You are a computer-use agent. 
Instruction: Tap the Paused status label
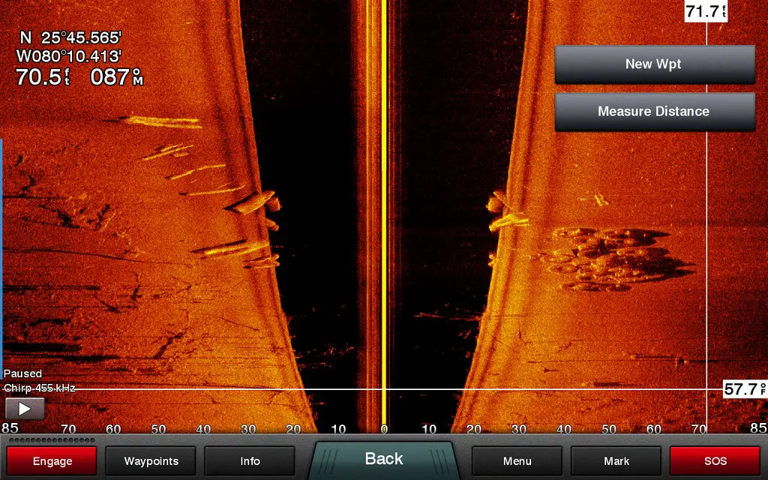pyautogui.click(x=22, y=373)
